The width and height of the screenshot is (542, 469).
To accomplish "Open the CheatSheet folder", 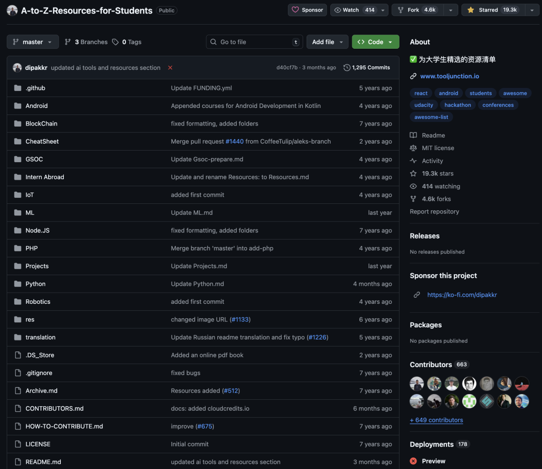I will click(x=42, y=142).
